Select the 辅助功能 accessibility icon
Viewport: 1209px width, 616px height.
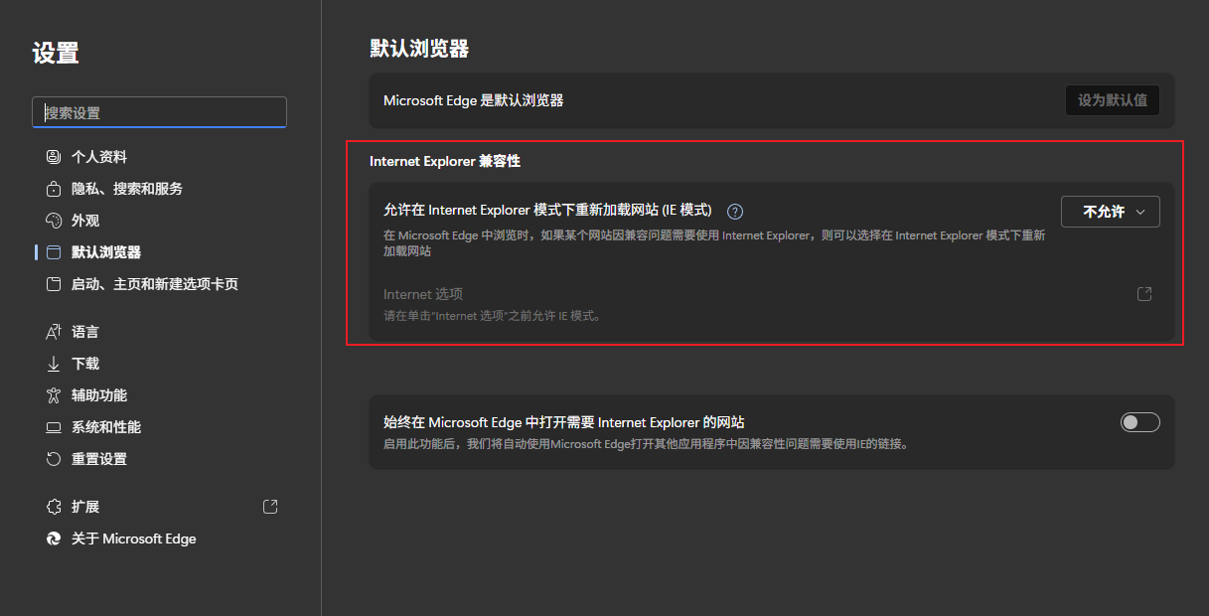pyautogui.click(x=53, y=394)
